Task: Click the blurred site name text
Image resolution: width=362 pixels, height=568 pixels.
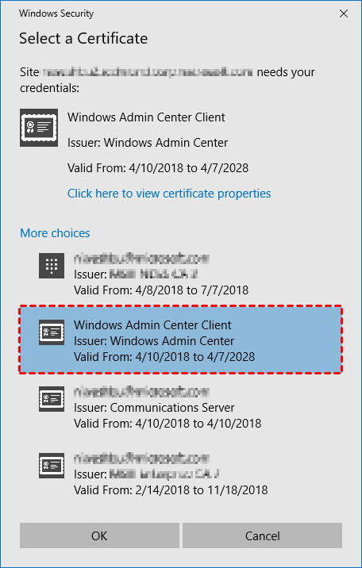Action: [148, 72]
